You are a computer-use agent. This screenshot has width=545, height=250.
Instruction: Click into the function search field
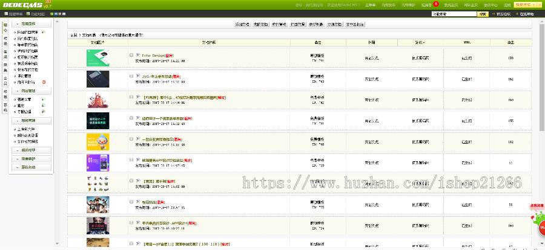(x=454, y=14)
